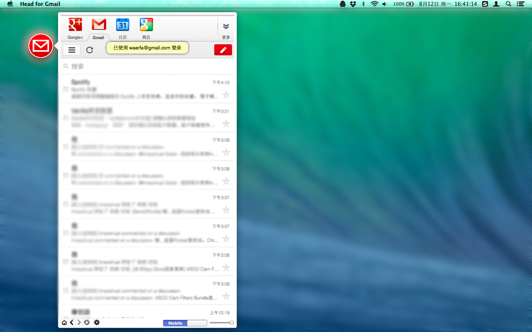This screenshot has width=532, height=332.
Task: Go to home using the bottom house icon
Action: (64, 323)
